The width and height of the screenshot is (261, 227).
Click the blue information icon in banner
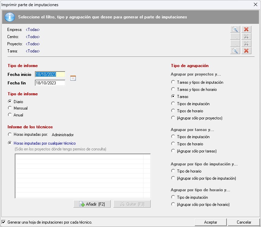point(10,17)
